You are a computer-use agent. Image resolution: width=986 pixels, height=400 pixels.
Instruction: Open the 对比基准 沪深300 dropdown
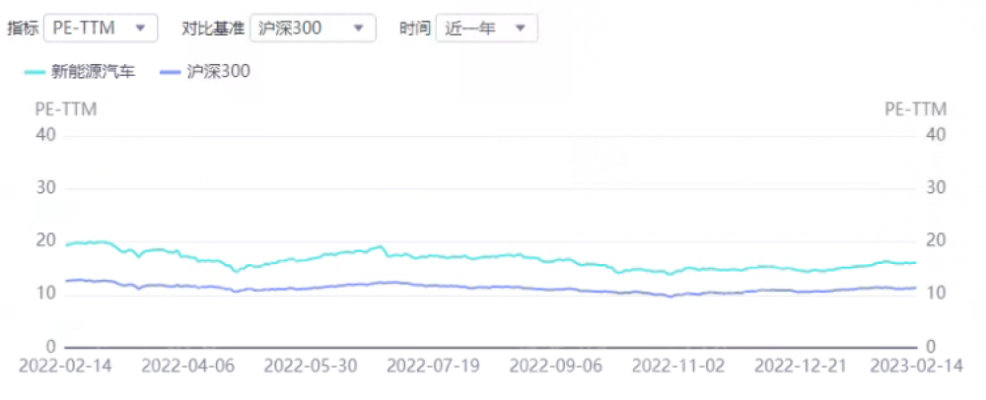coord(312,28)
